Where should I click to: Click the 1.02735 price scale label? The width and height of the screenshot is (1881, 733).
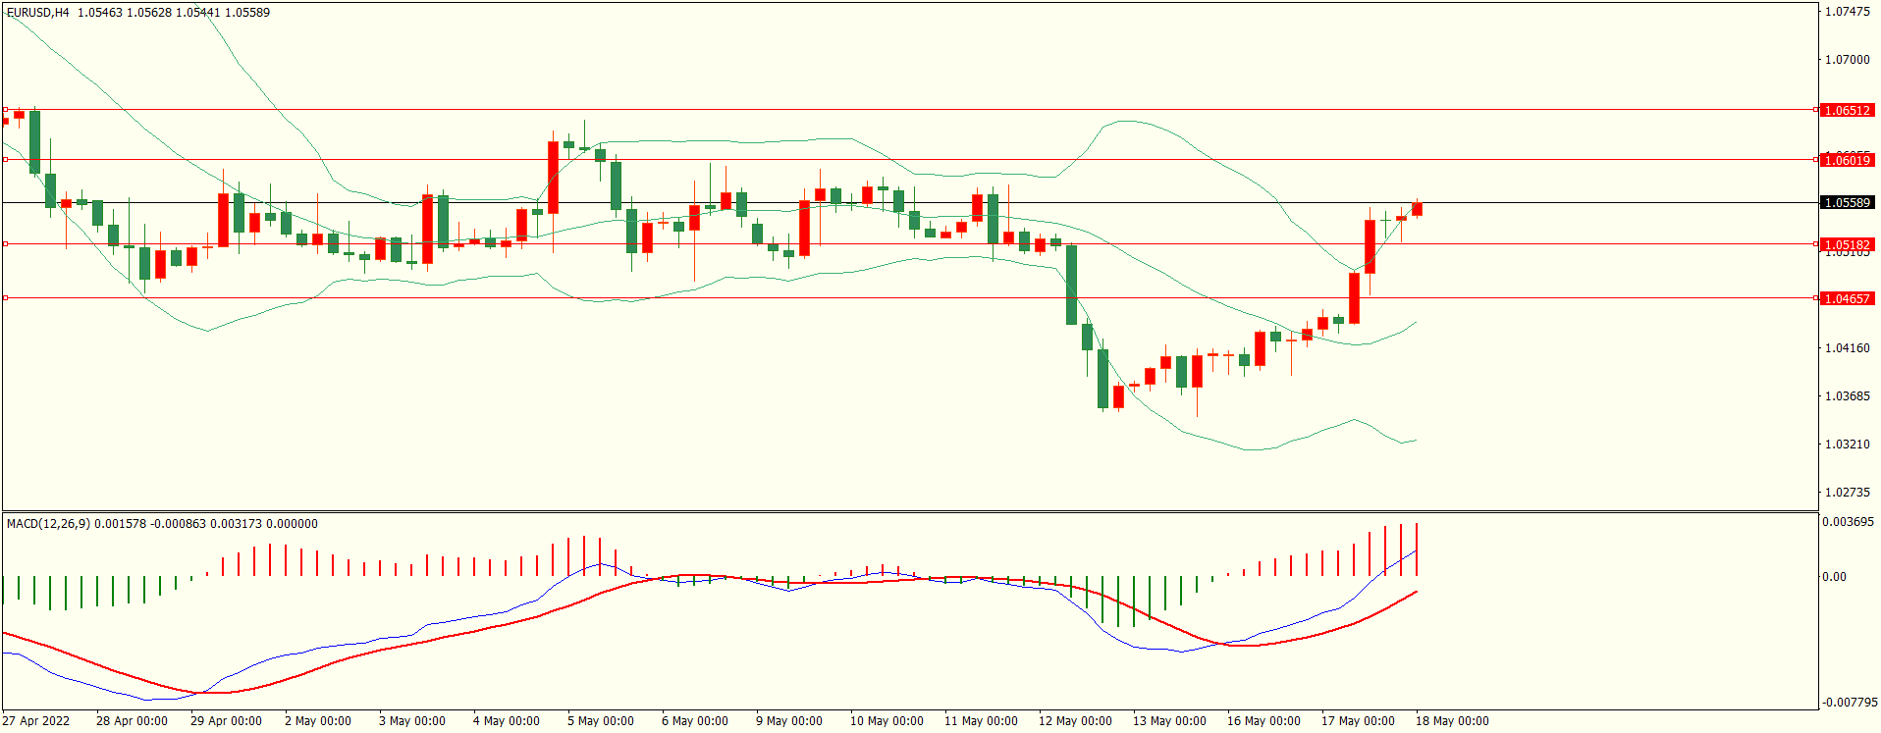tap(1847, 493)
